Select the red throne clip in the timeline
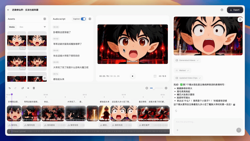The image size is (250, 141). coord(153,113)
